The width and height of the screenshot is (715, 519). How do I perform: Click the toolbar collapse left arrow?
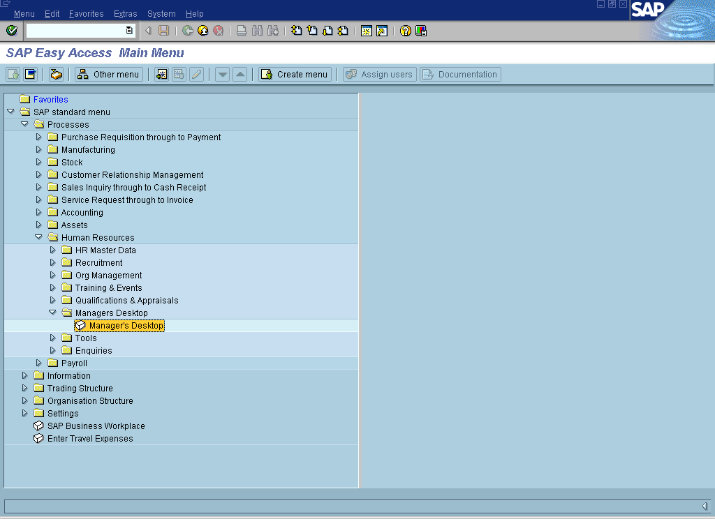point(148,31)
